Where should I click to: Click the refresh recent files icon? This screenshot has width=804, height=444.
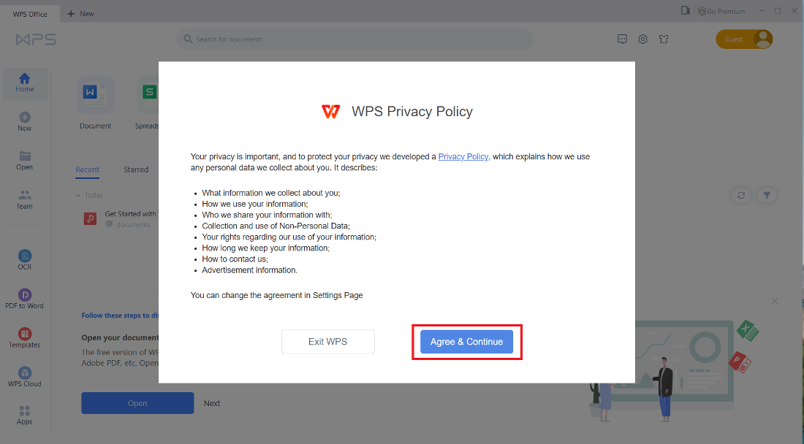pos(741,195)
